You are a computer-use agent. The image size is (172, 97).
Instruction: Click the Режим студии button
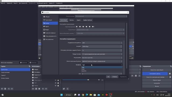coord(157,80)
